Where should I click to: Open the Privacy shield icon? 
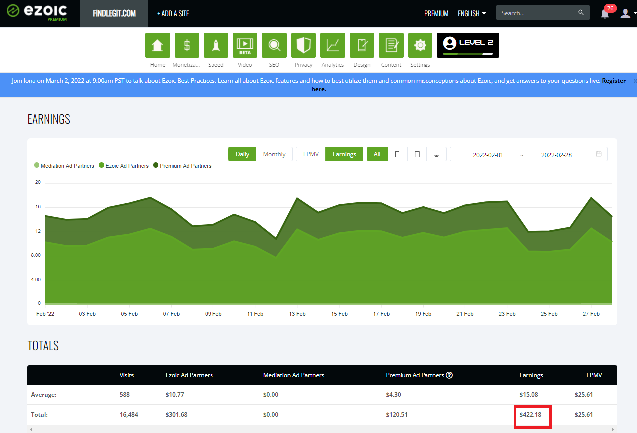(303, 45)
